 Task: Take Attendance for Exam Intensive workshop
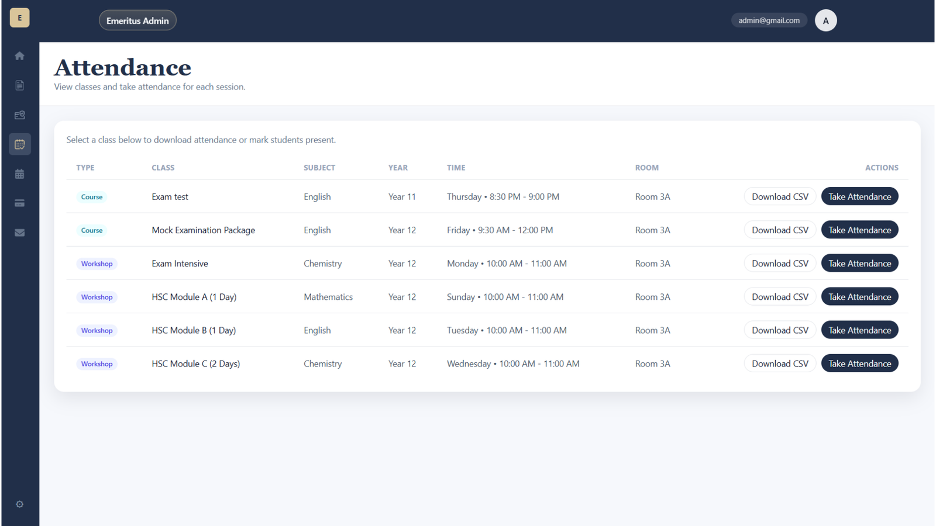[859, 263]
